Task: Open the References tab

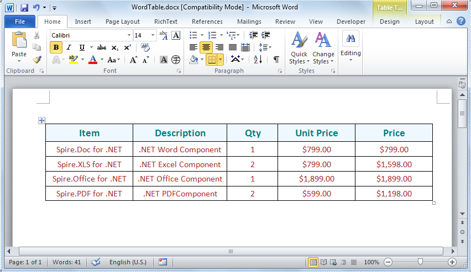Action: (x=207, y=22)
